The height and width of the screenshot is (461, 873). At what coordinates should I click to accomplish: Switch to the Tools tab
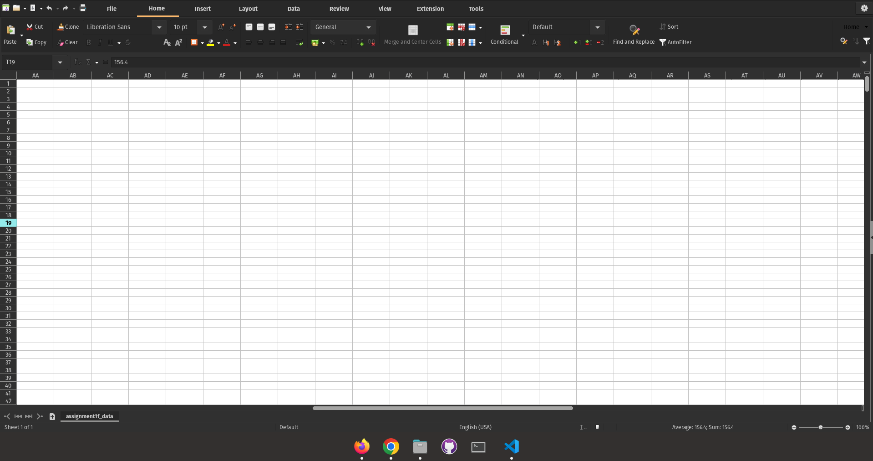click(x=476, y=9)
